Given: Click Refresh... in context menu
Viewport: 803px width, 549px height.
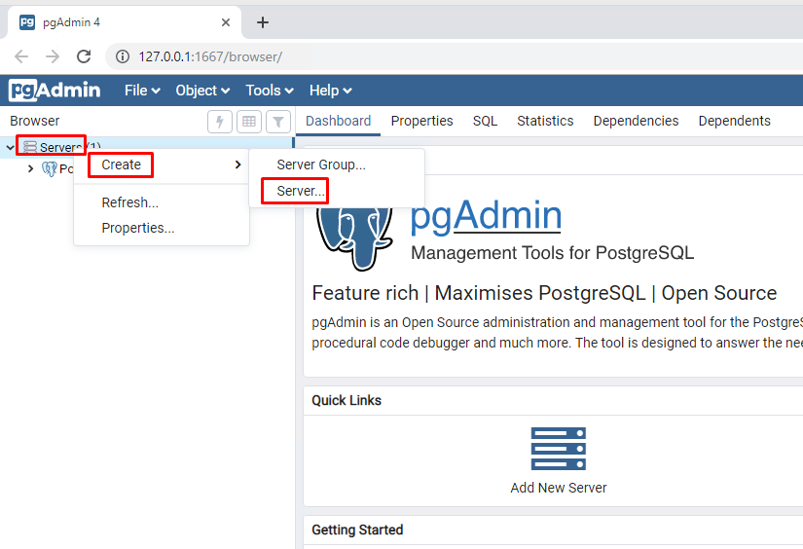Looking at the screenshot, I should click(x=129, y=202).
